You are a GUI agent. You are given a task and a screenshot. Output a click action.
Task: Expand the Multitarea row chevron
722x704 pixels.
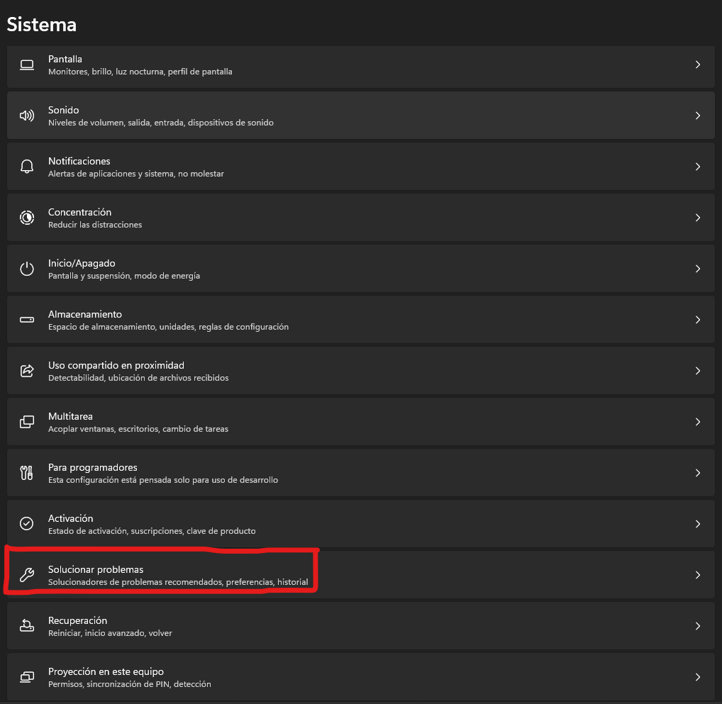click(x=698, y=422)
